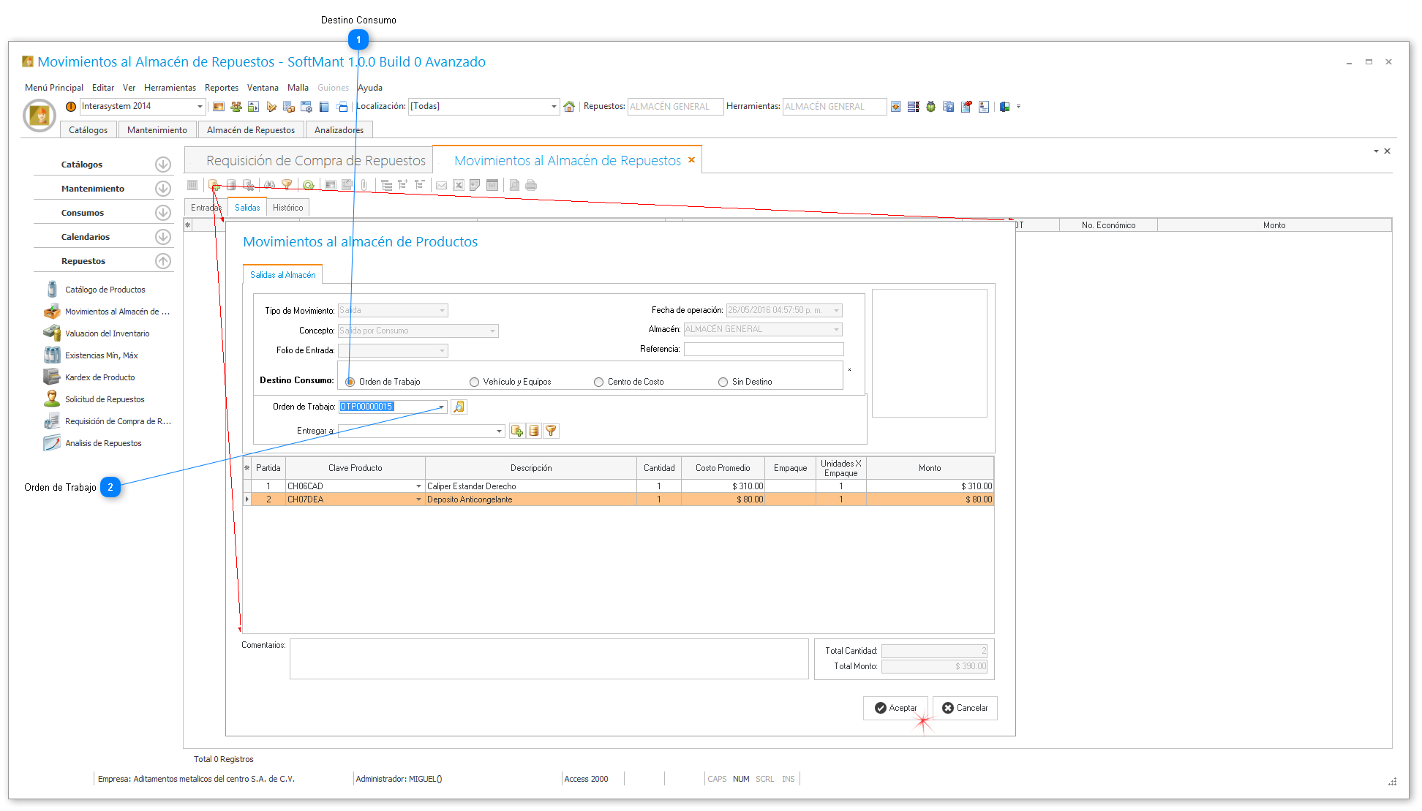Open the Localización dropdown
The width and height of the screenshot is (1422, 811).
(554, 107)
